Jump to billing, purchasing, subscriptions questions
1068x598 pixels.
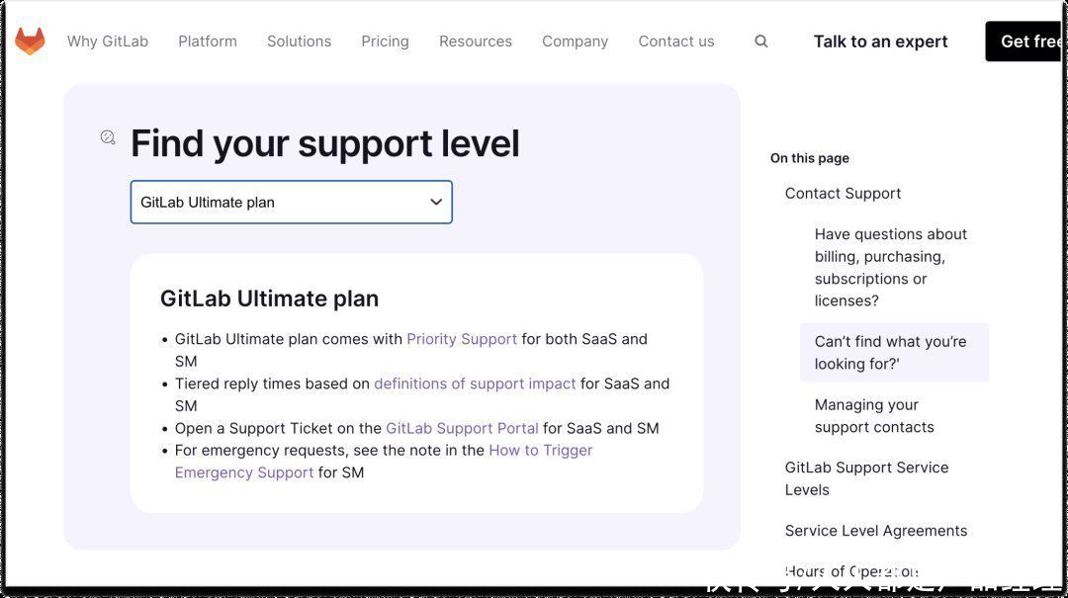890,268
